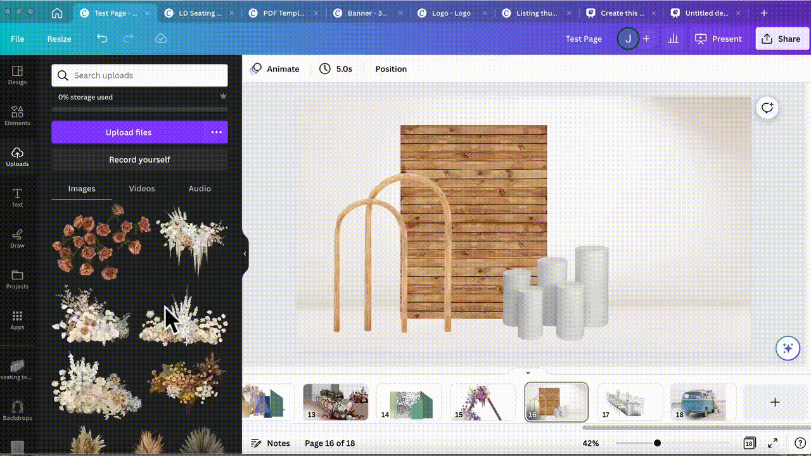The image size is (811, 456).
Task: Open the Backdrops app in sidebar
Action: point(17,410)
